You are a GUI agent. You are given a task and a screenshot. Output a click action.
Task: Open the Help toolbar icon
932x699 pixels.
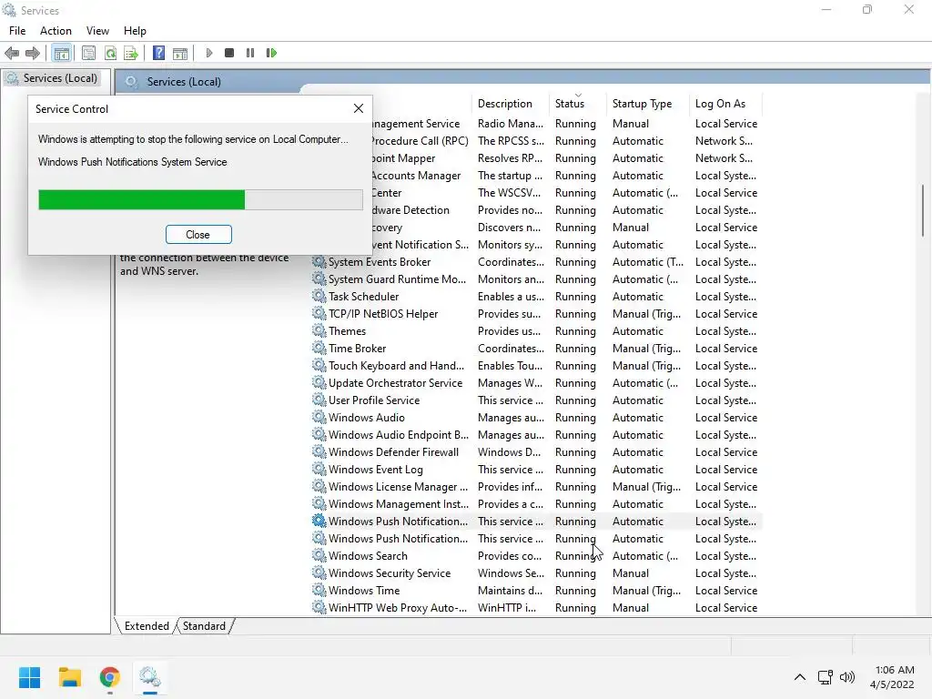pyautogui.click(x=158, y=53)
